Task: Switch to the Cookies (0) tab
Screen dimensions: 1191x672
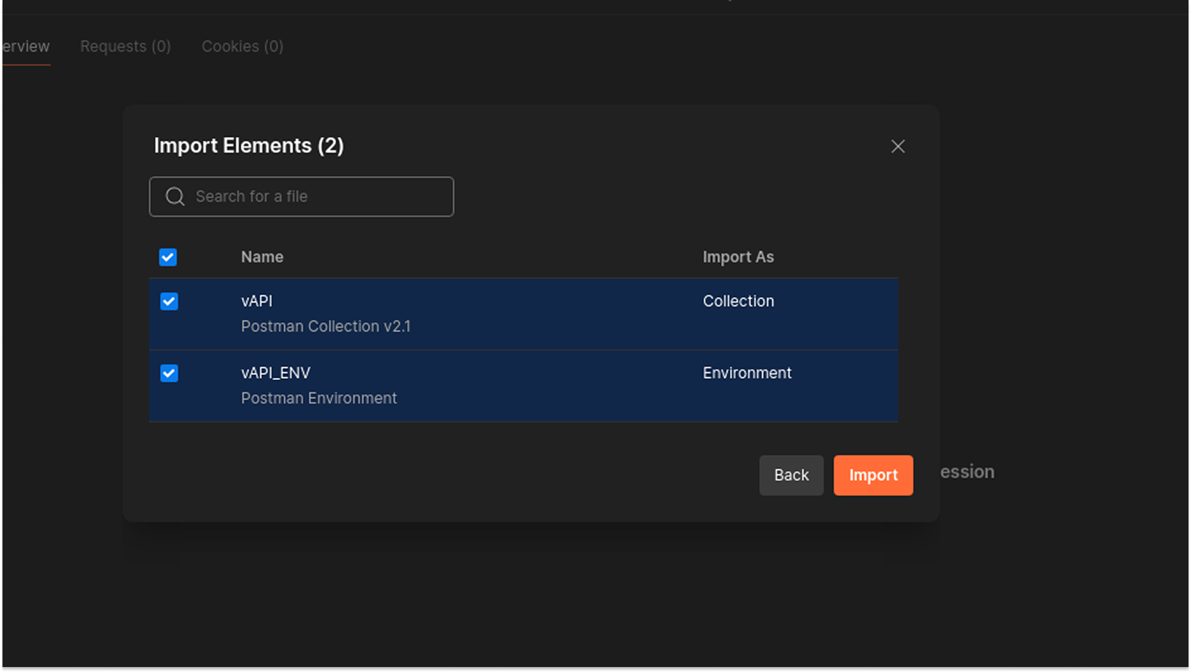Action: point(242,46)
